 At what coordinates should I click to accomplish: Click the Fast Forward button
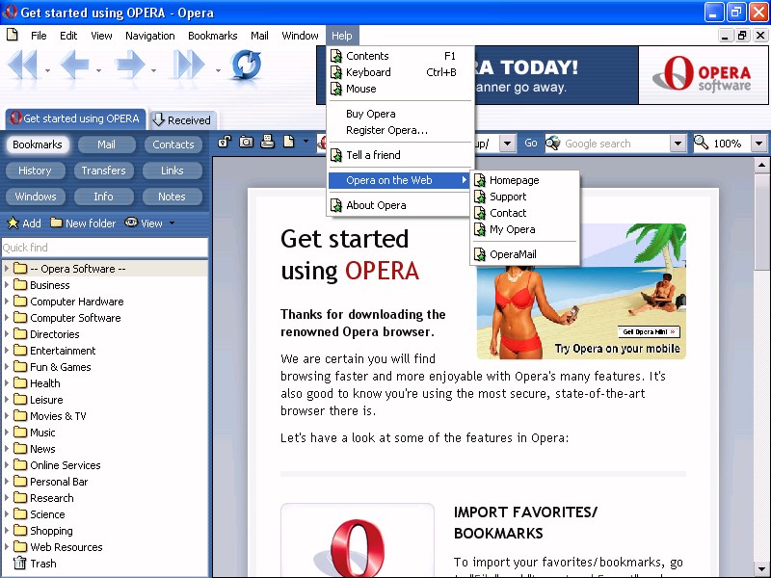188,66
